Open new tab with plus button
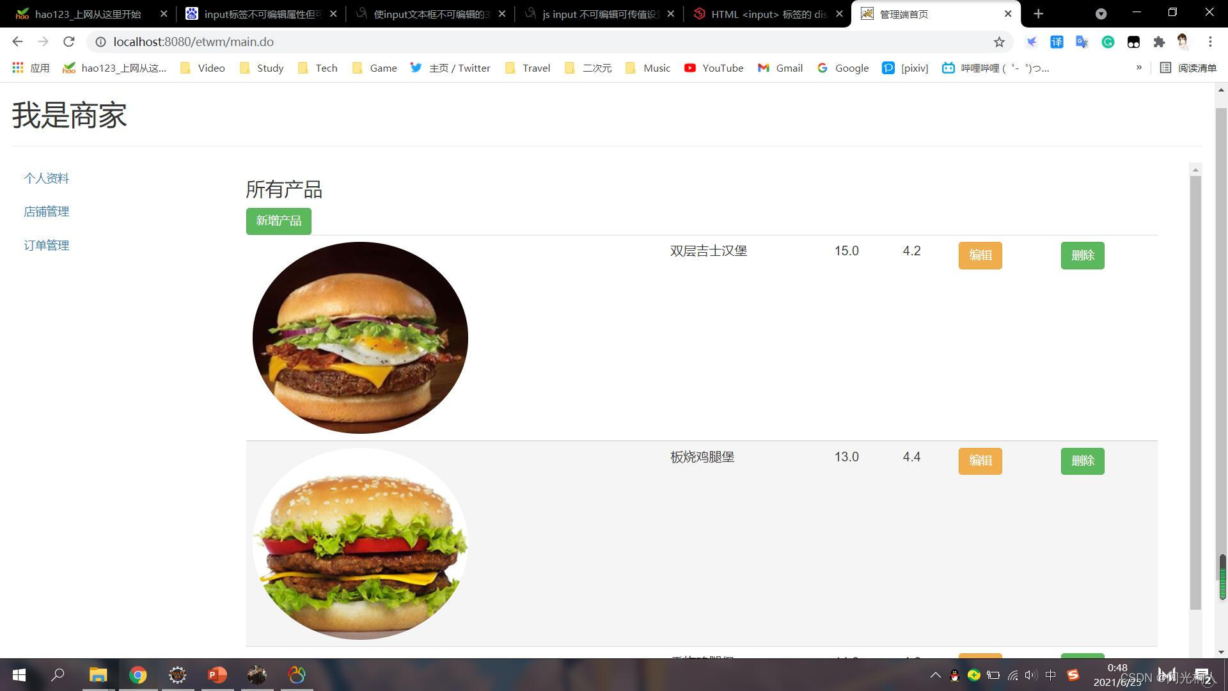The image size is (1228, 691). click(x=1039, y=13)
